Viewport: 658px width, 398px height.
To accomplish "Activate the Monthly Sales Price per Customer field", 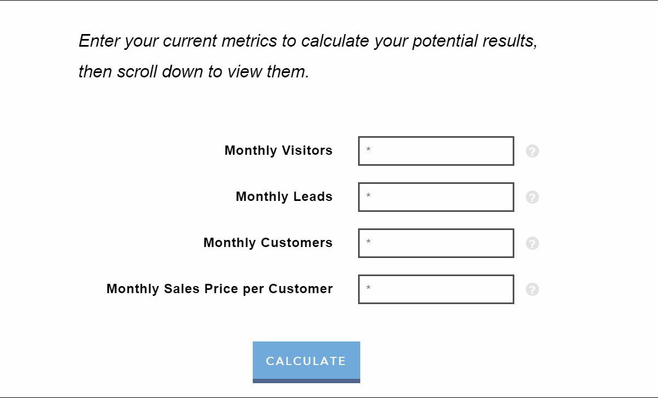I will (x=436, y=289).
